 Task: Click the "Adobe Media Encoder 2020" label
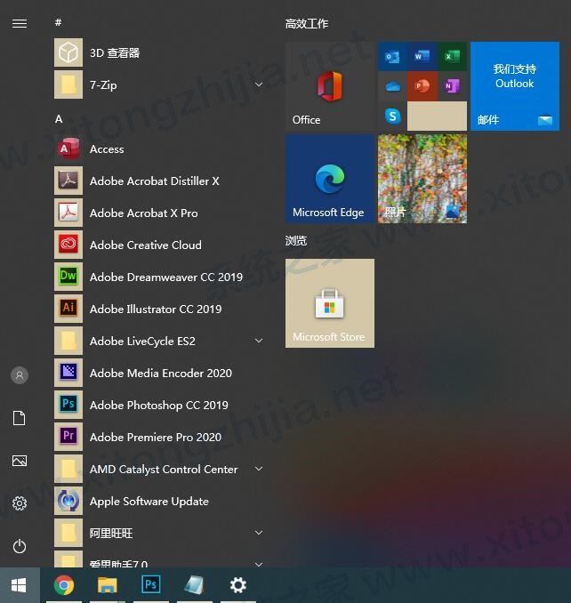pos(161,373)
